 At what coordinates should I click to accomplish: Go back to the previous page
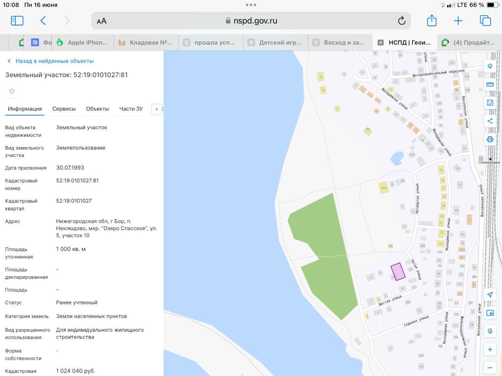point(43,21)
